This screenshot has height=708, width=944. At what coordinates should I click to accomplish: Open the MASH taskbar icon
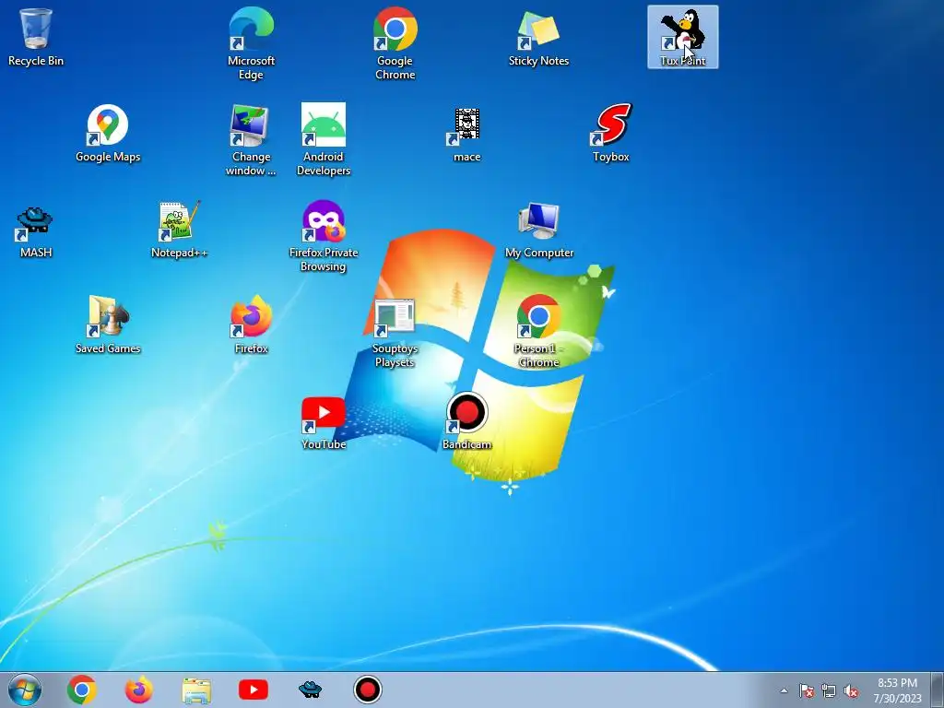coord(310,690)
